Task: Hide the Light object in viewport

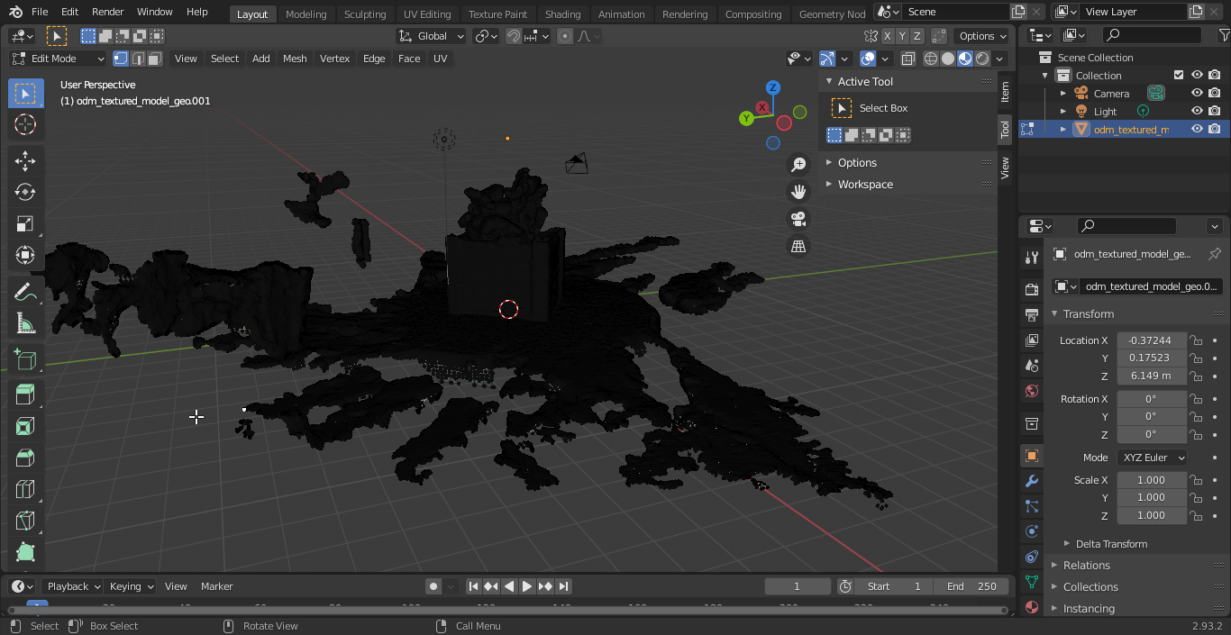Action: click(1197, 111)
